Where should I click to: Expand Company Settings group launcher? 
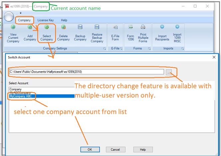click(105, 49)
